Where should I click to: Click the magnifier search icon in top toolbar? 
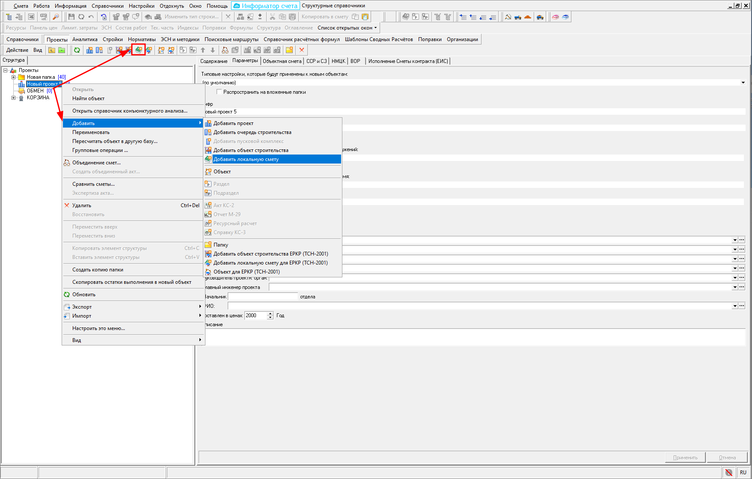point(56,17)
